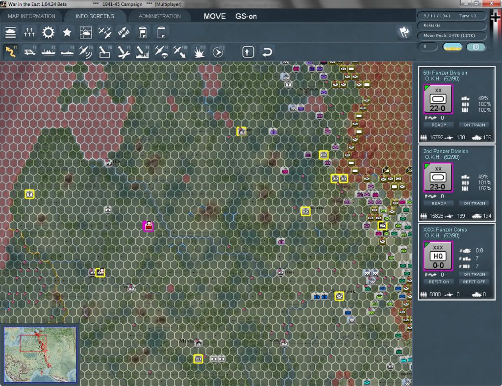502x386 pixels.
Task: Select REFIT OFF for XXXX Panzer Corps
Action: [474, 282]
